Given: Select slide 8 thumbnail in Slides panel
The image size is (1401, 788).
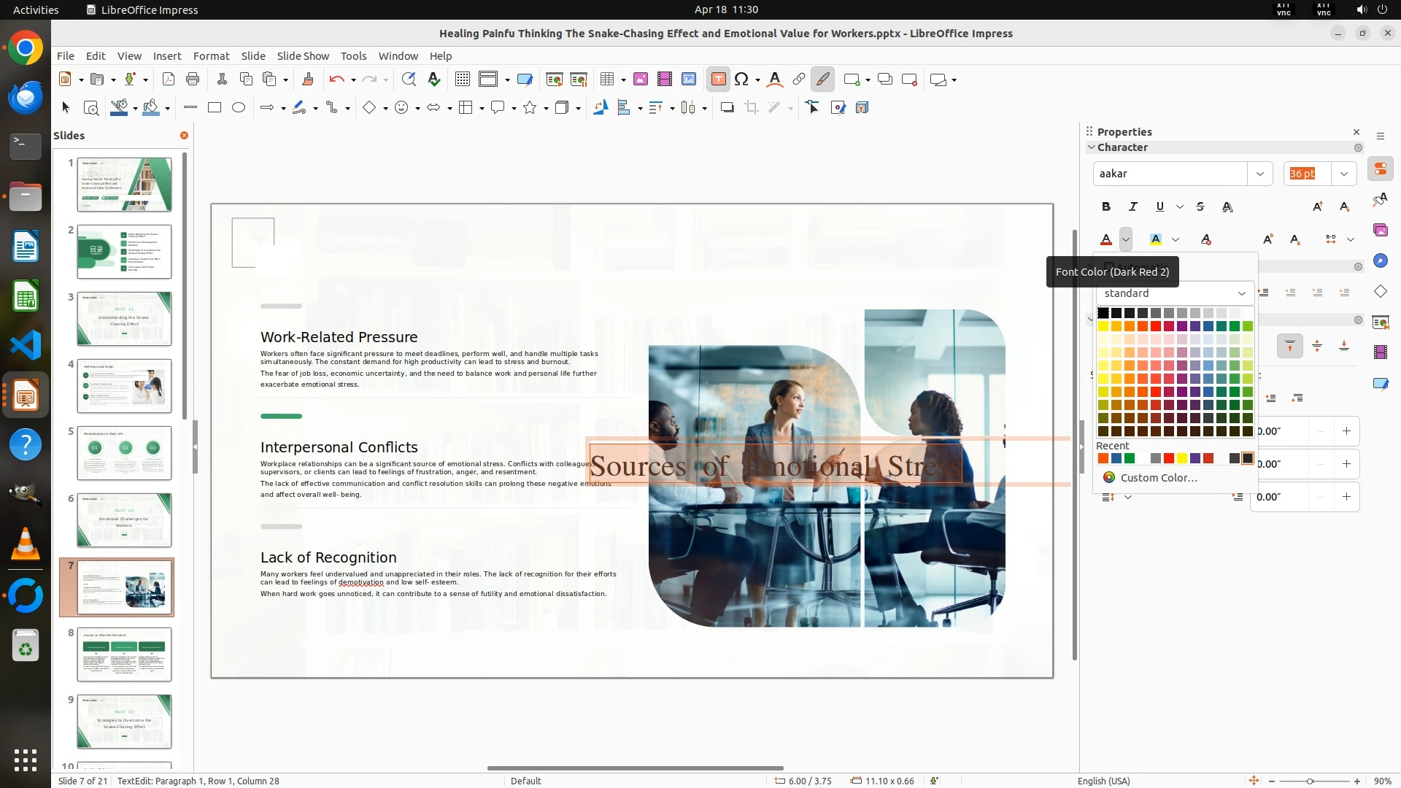Looking at the screenshot, I should (124, 654).
